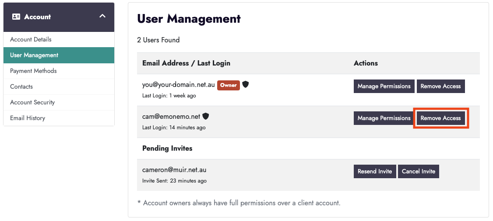
Task: Open Account Details in sidebar
Action: point(31,39)
